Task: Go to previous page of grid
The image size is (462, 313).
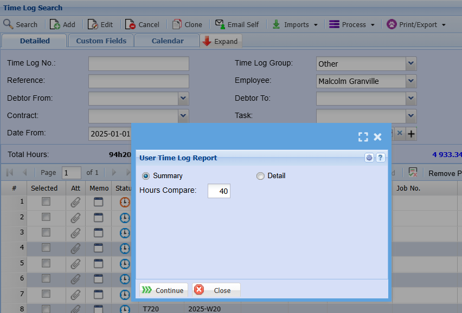Action: point(25,172)
